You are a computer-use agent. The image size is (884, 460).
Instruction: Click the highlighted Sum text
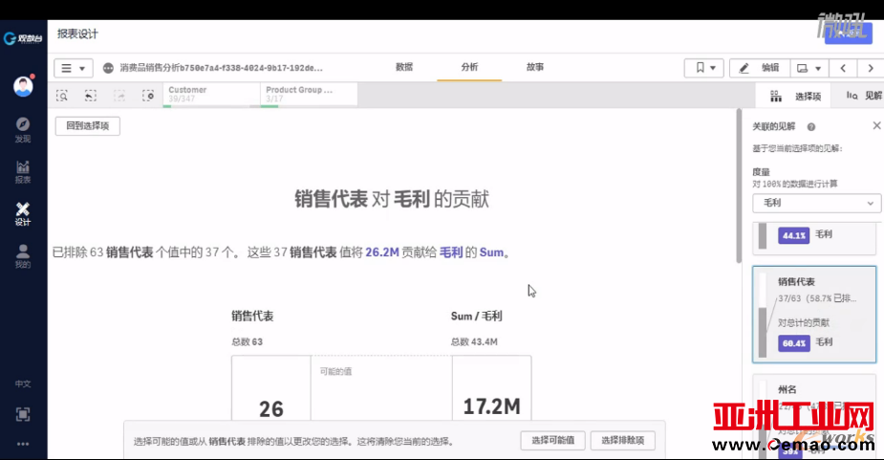click(491, 252)
